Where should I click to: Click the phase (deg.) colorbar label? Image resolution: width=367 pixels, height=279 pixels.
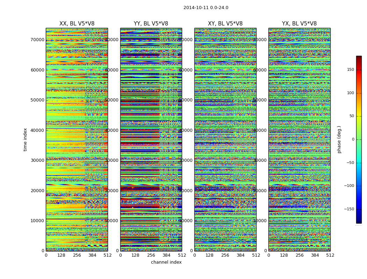[339, 139]
